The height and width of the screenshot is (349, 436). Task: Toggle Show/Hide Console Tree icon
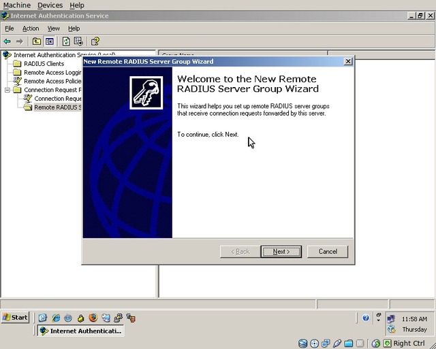click(49, 41)
